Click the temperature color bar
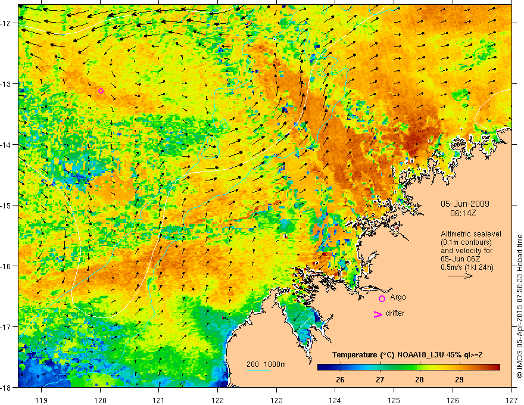Image resolution: width=524 pixels, height=405 pixels. coord(408,367)
